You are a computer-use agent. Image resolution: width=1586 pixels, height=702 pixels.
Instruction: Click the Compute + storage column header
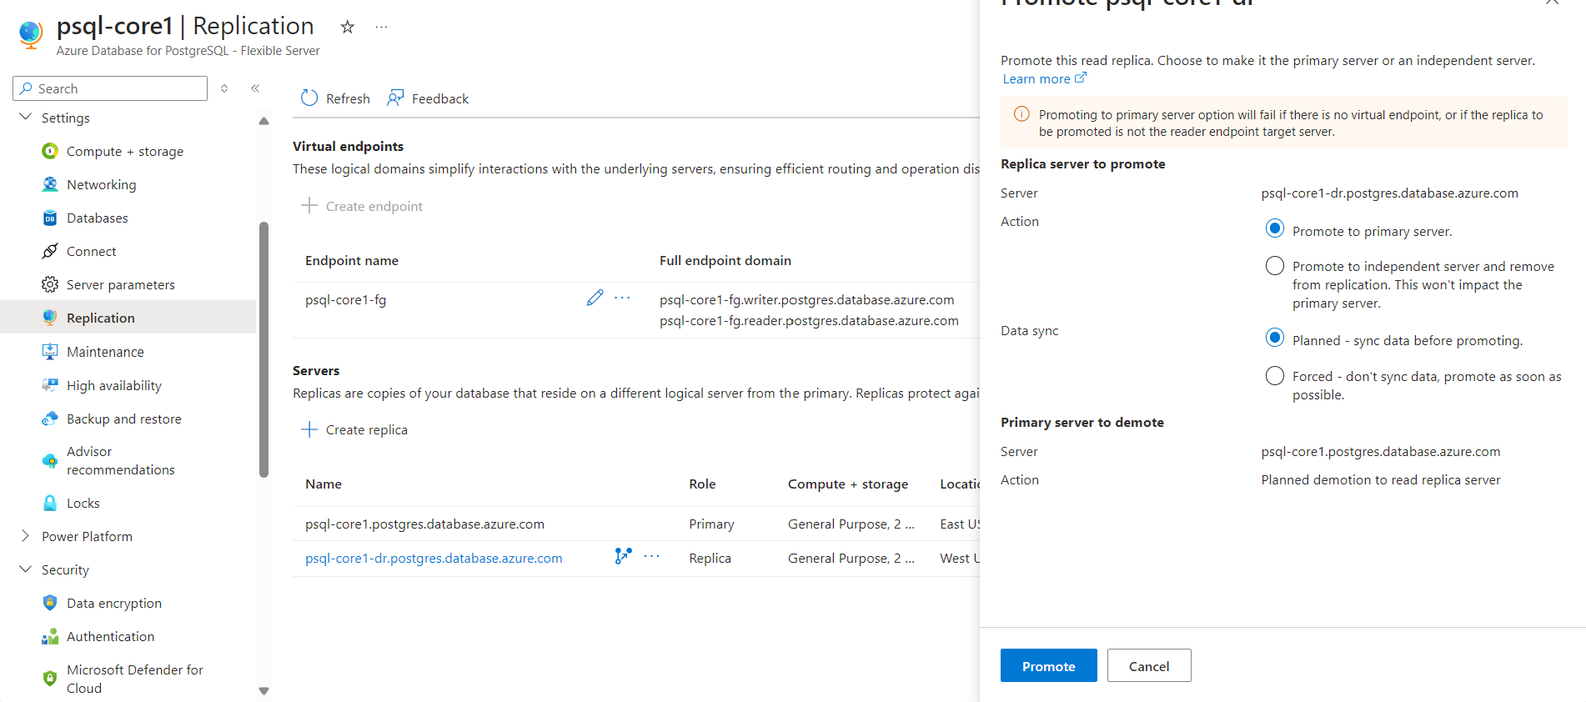(x=848, y=484)
